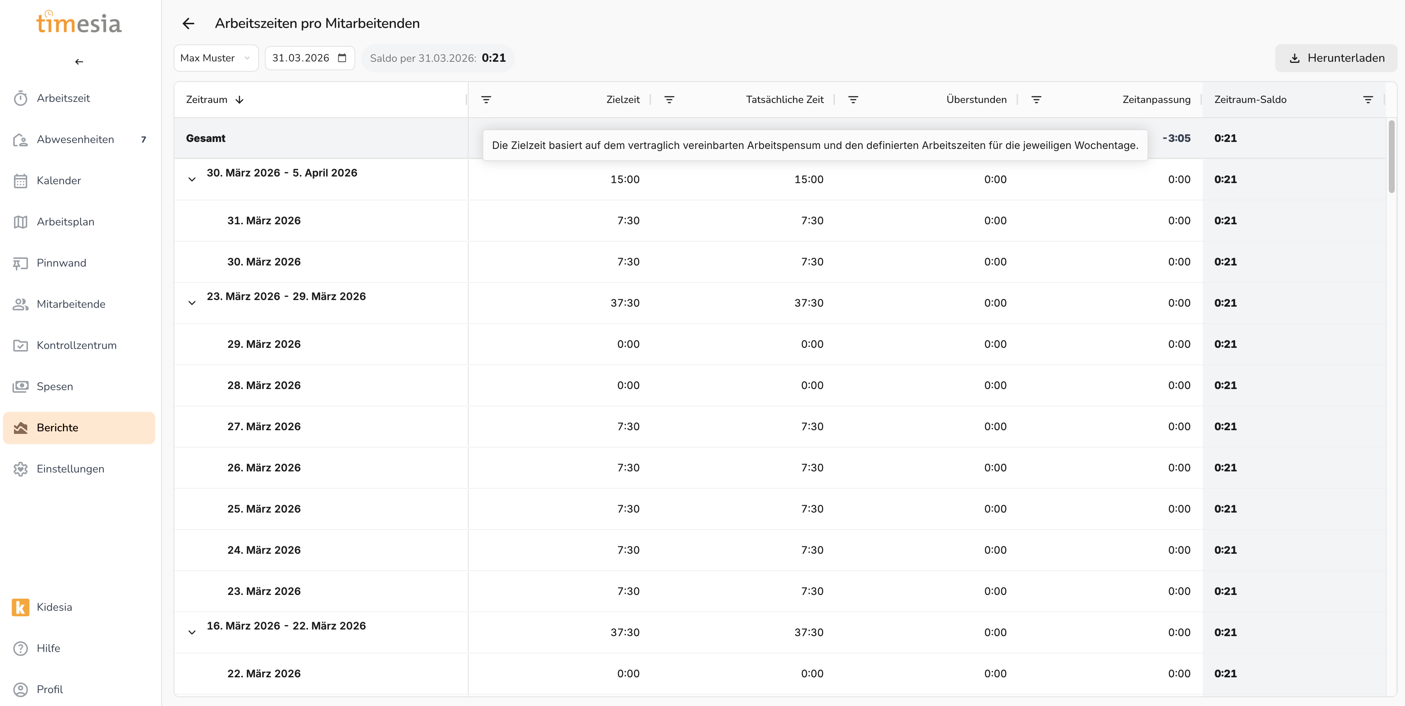Viewport: 1405px width, 706px height.
Task: Go to Kontrollzentrum in the sidebar
Action: pos(77,345)
